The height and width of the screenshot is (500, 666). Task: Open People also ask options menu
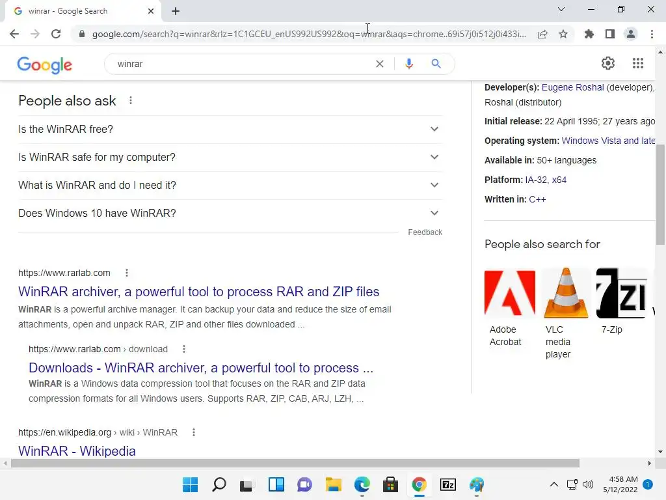click(131, 101)
